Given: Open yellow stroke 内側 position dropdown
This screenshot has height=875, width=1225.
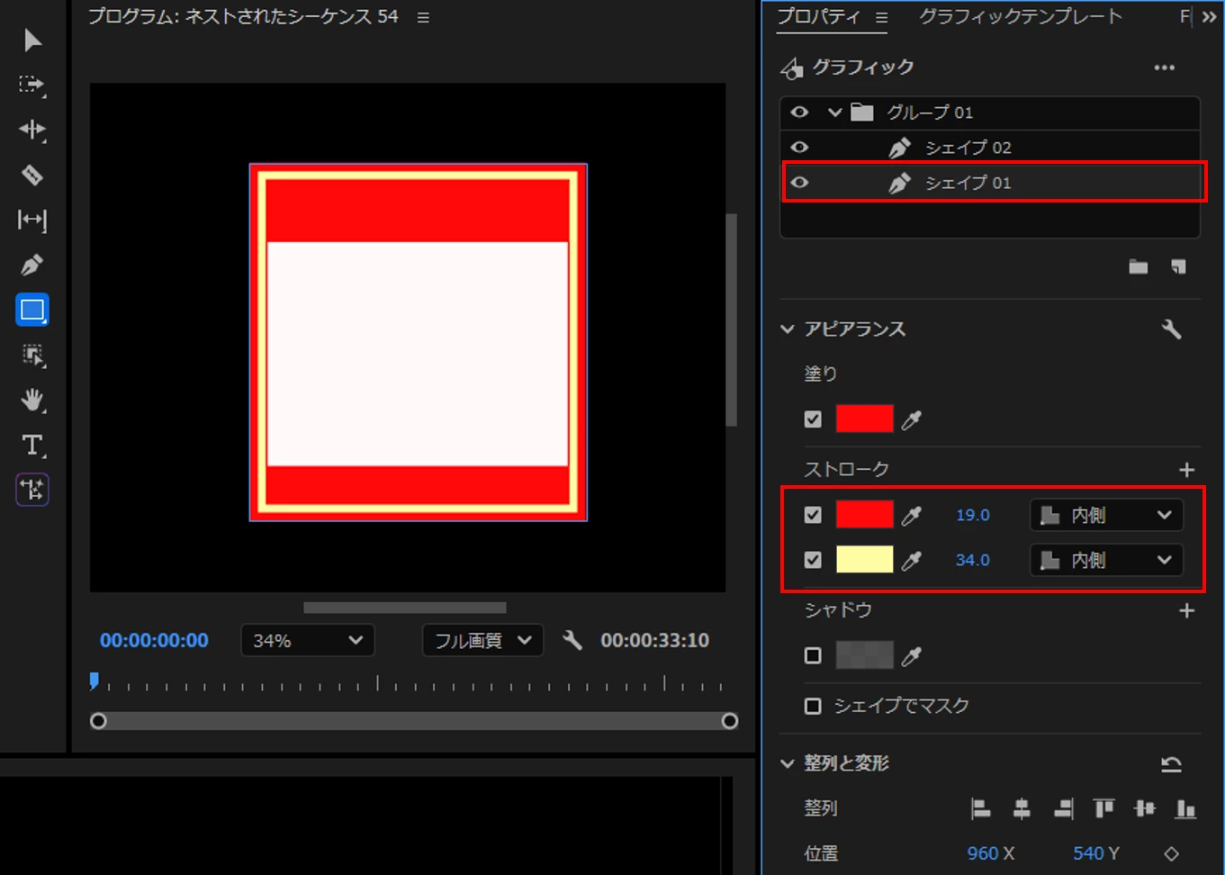Looking at the screenshot, I should [x=1106, y=560].
